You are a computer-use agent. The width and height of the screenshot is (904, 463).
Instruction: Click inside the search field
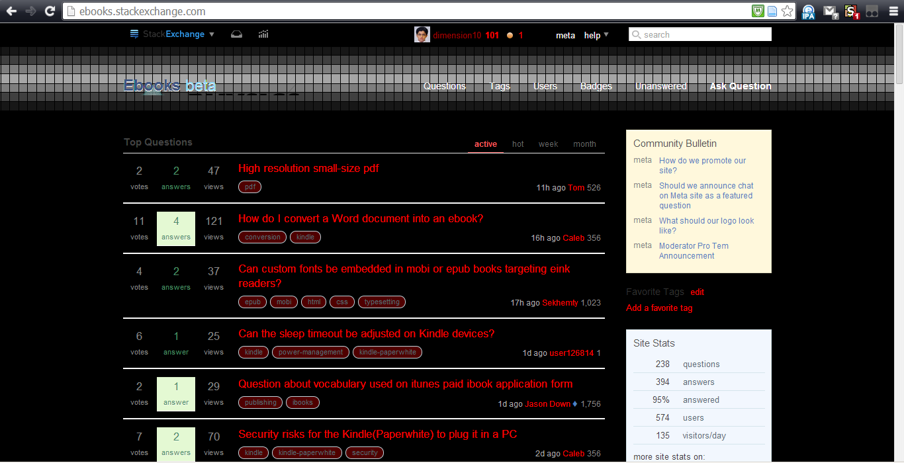coord(700,34)
